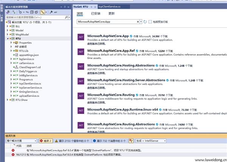Click the wrench properties icon in Solution Explorer
This screenshot has height=162, width=227.
[x=51, y=12]
